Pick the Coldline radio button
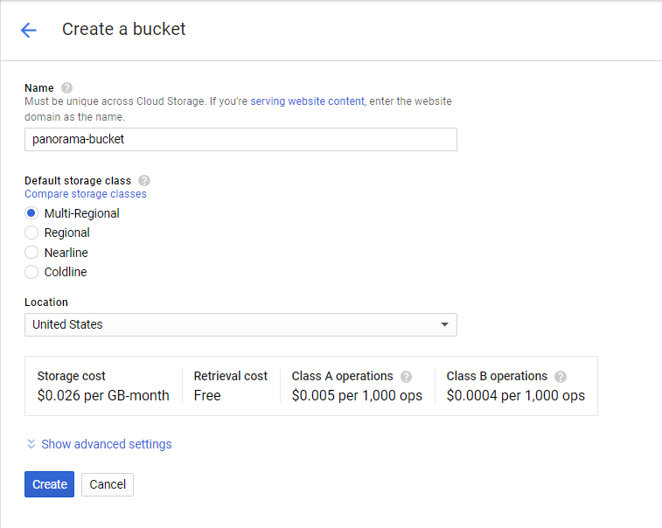This screenshot has width=662, height=528. [x=31, y=272]
